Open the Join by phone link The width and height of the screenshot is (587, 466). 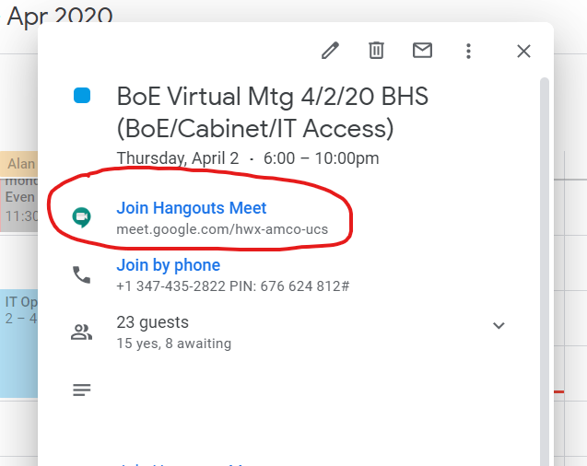click(x=168, y=265)
